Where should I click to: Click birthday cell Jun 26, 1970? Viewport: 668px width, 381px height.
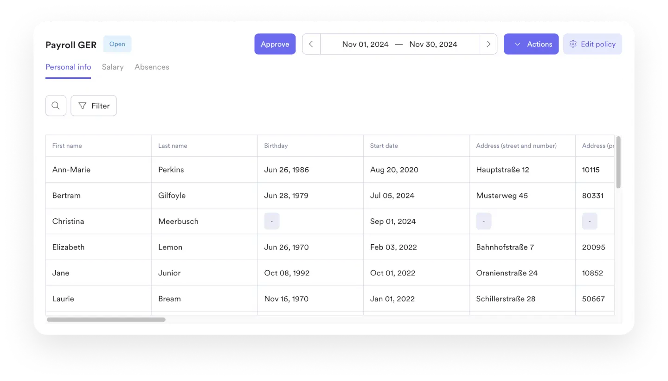click(310, 247)
